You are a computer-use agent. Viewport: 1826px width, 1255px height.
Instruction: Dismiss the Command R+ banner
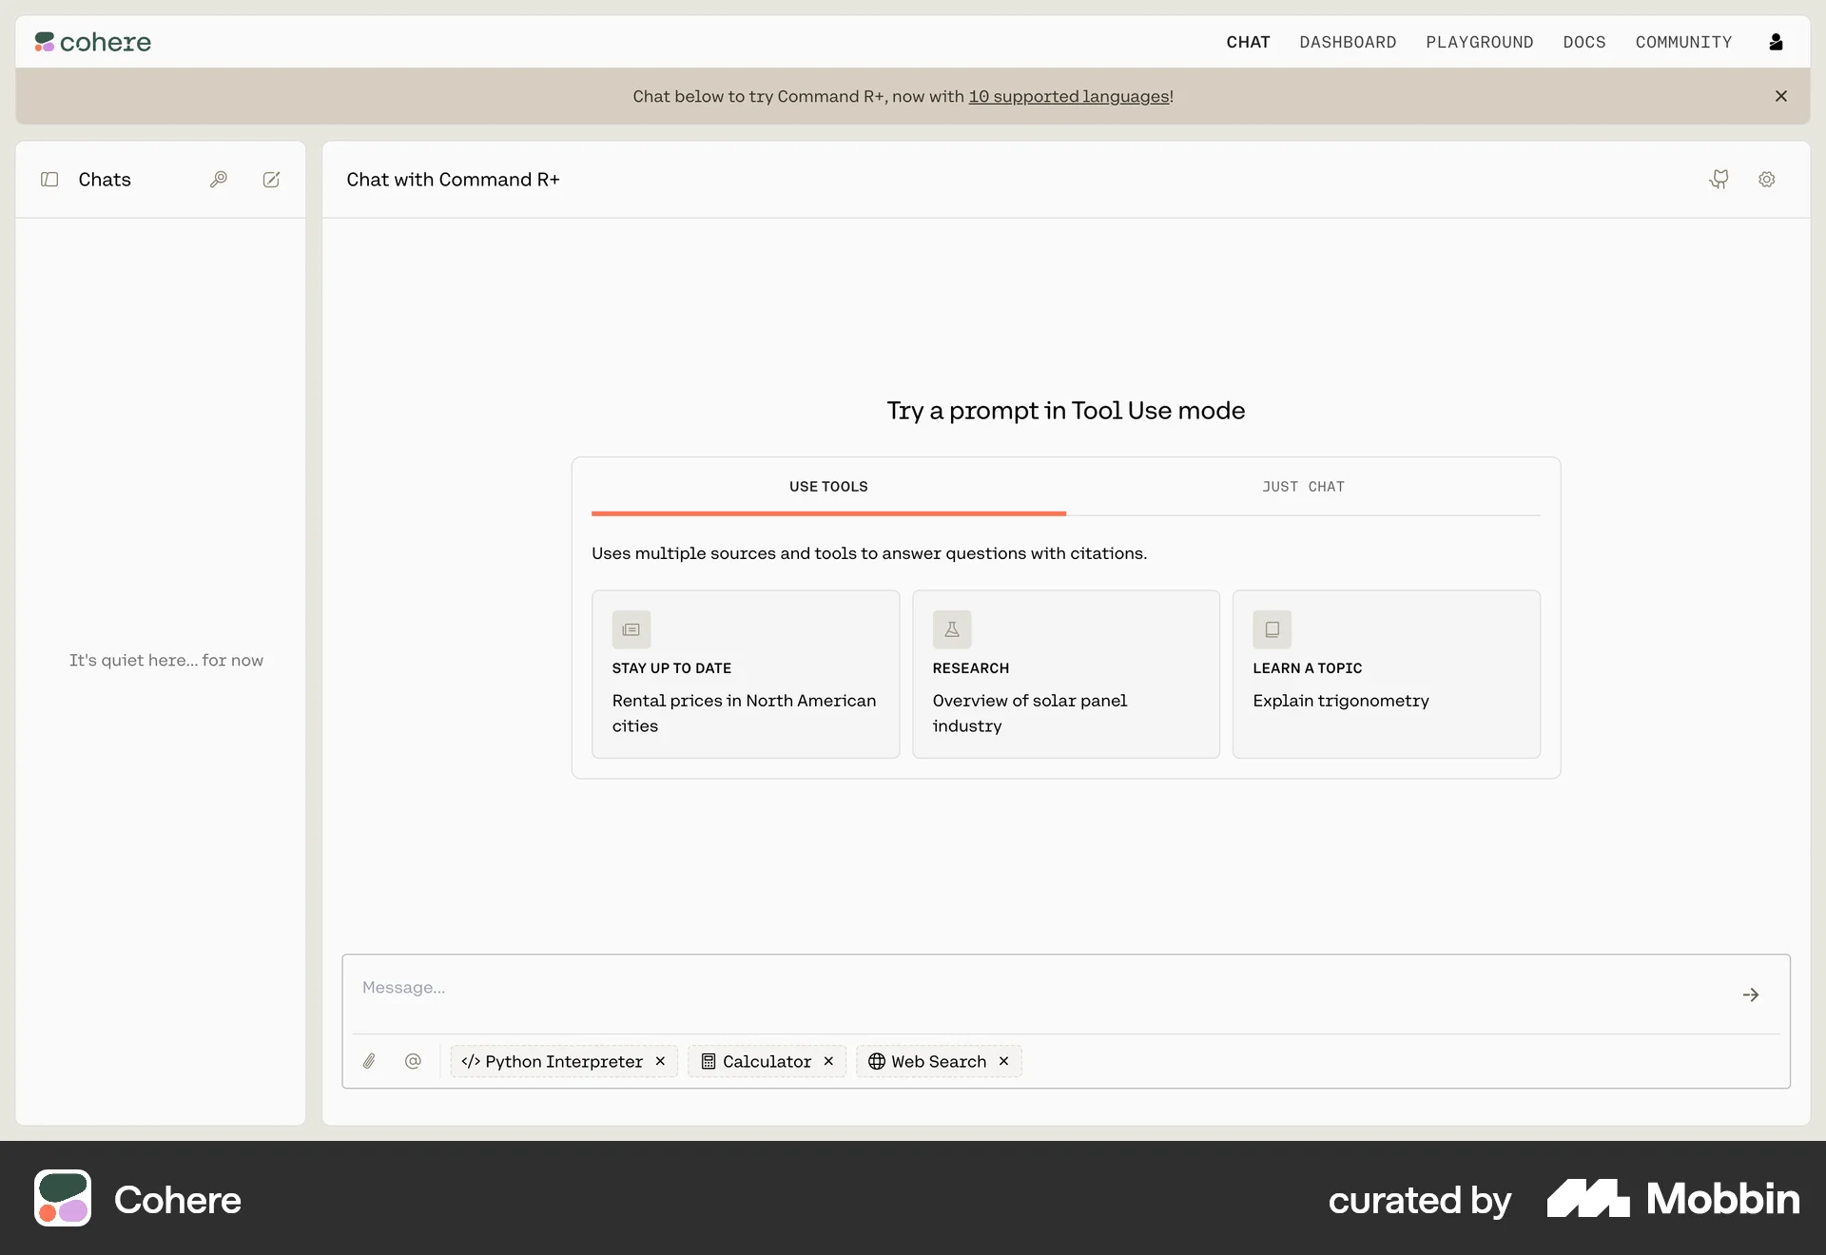1780,96
